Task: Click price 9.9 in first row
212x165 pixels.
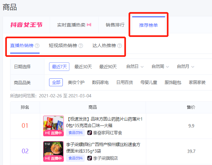Action: tap(191, 126)
